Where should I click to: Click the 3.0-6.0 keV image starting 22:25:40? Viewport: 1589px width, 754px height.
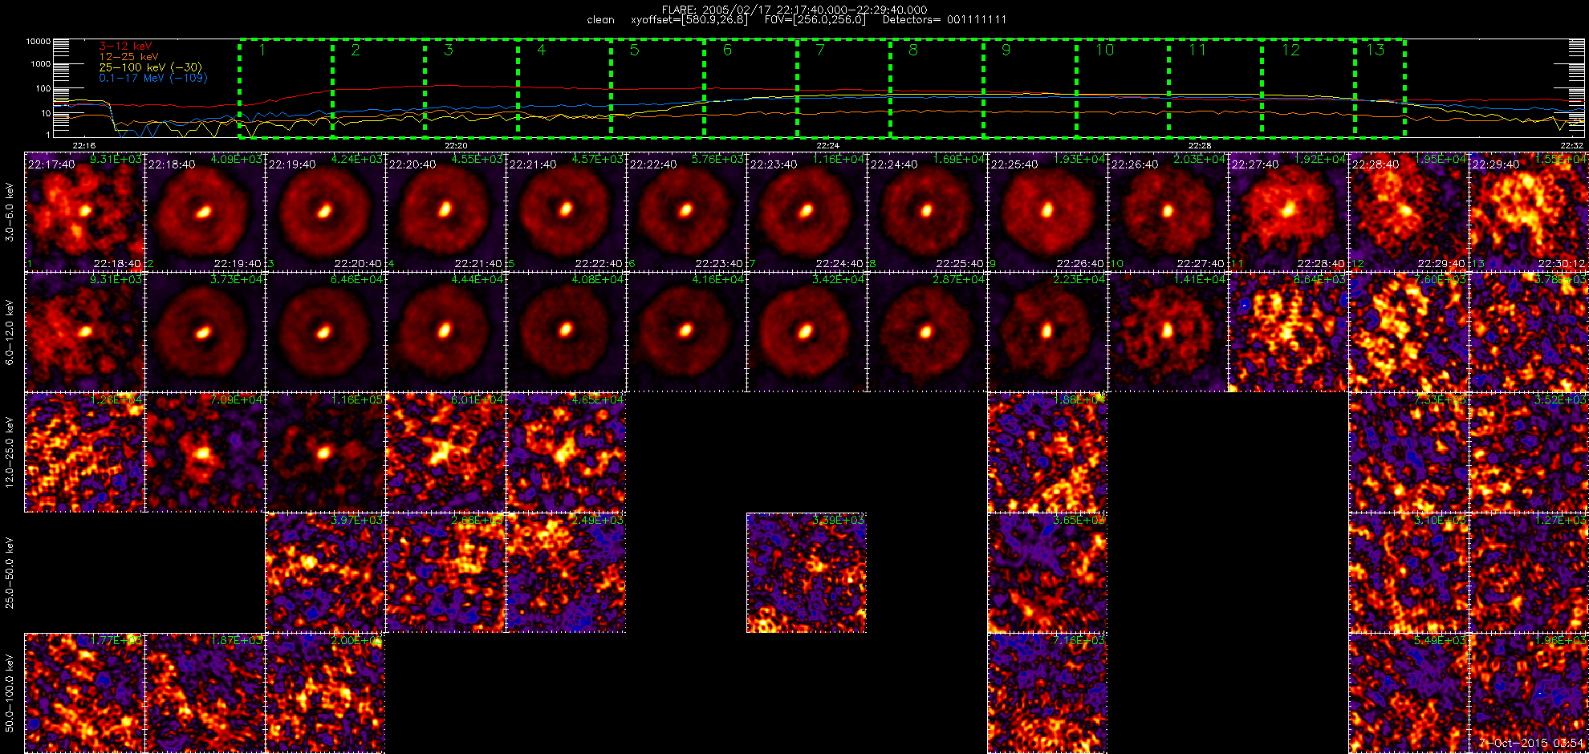coord(1047,212)
